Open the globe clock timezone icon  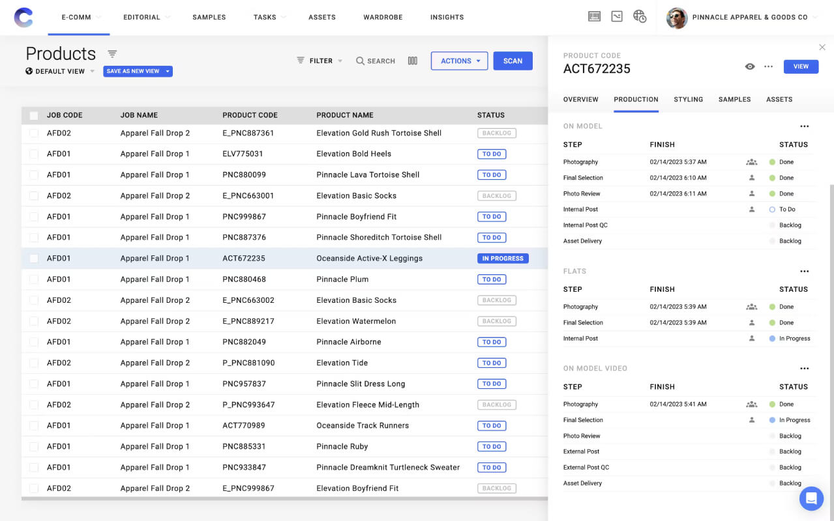click(640, 17)
